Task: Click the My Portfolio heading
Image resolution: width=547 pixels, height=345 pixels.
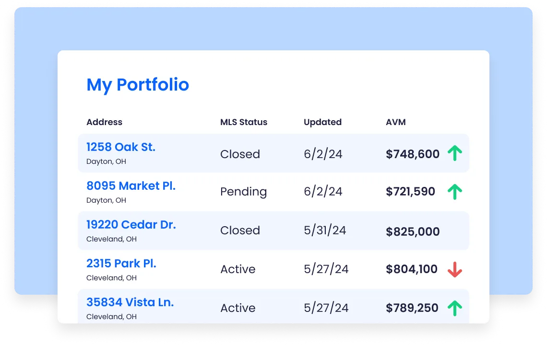Action: 138,85
